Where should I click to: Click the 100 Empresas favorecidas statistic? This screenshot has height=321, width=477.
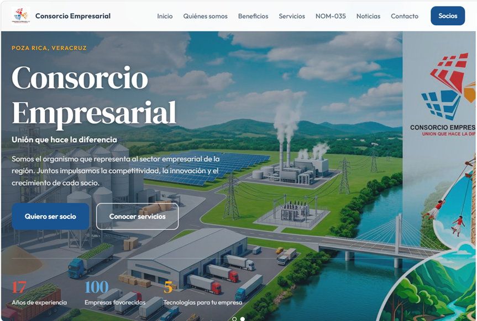115,293
